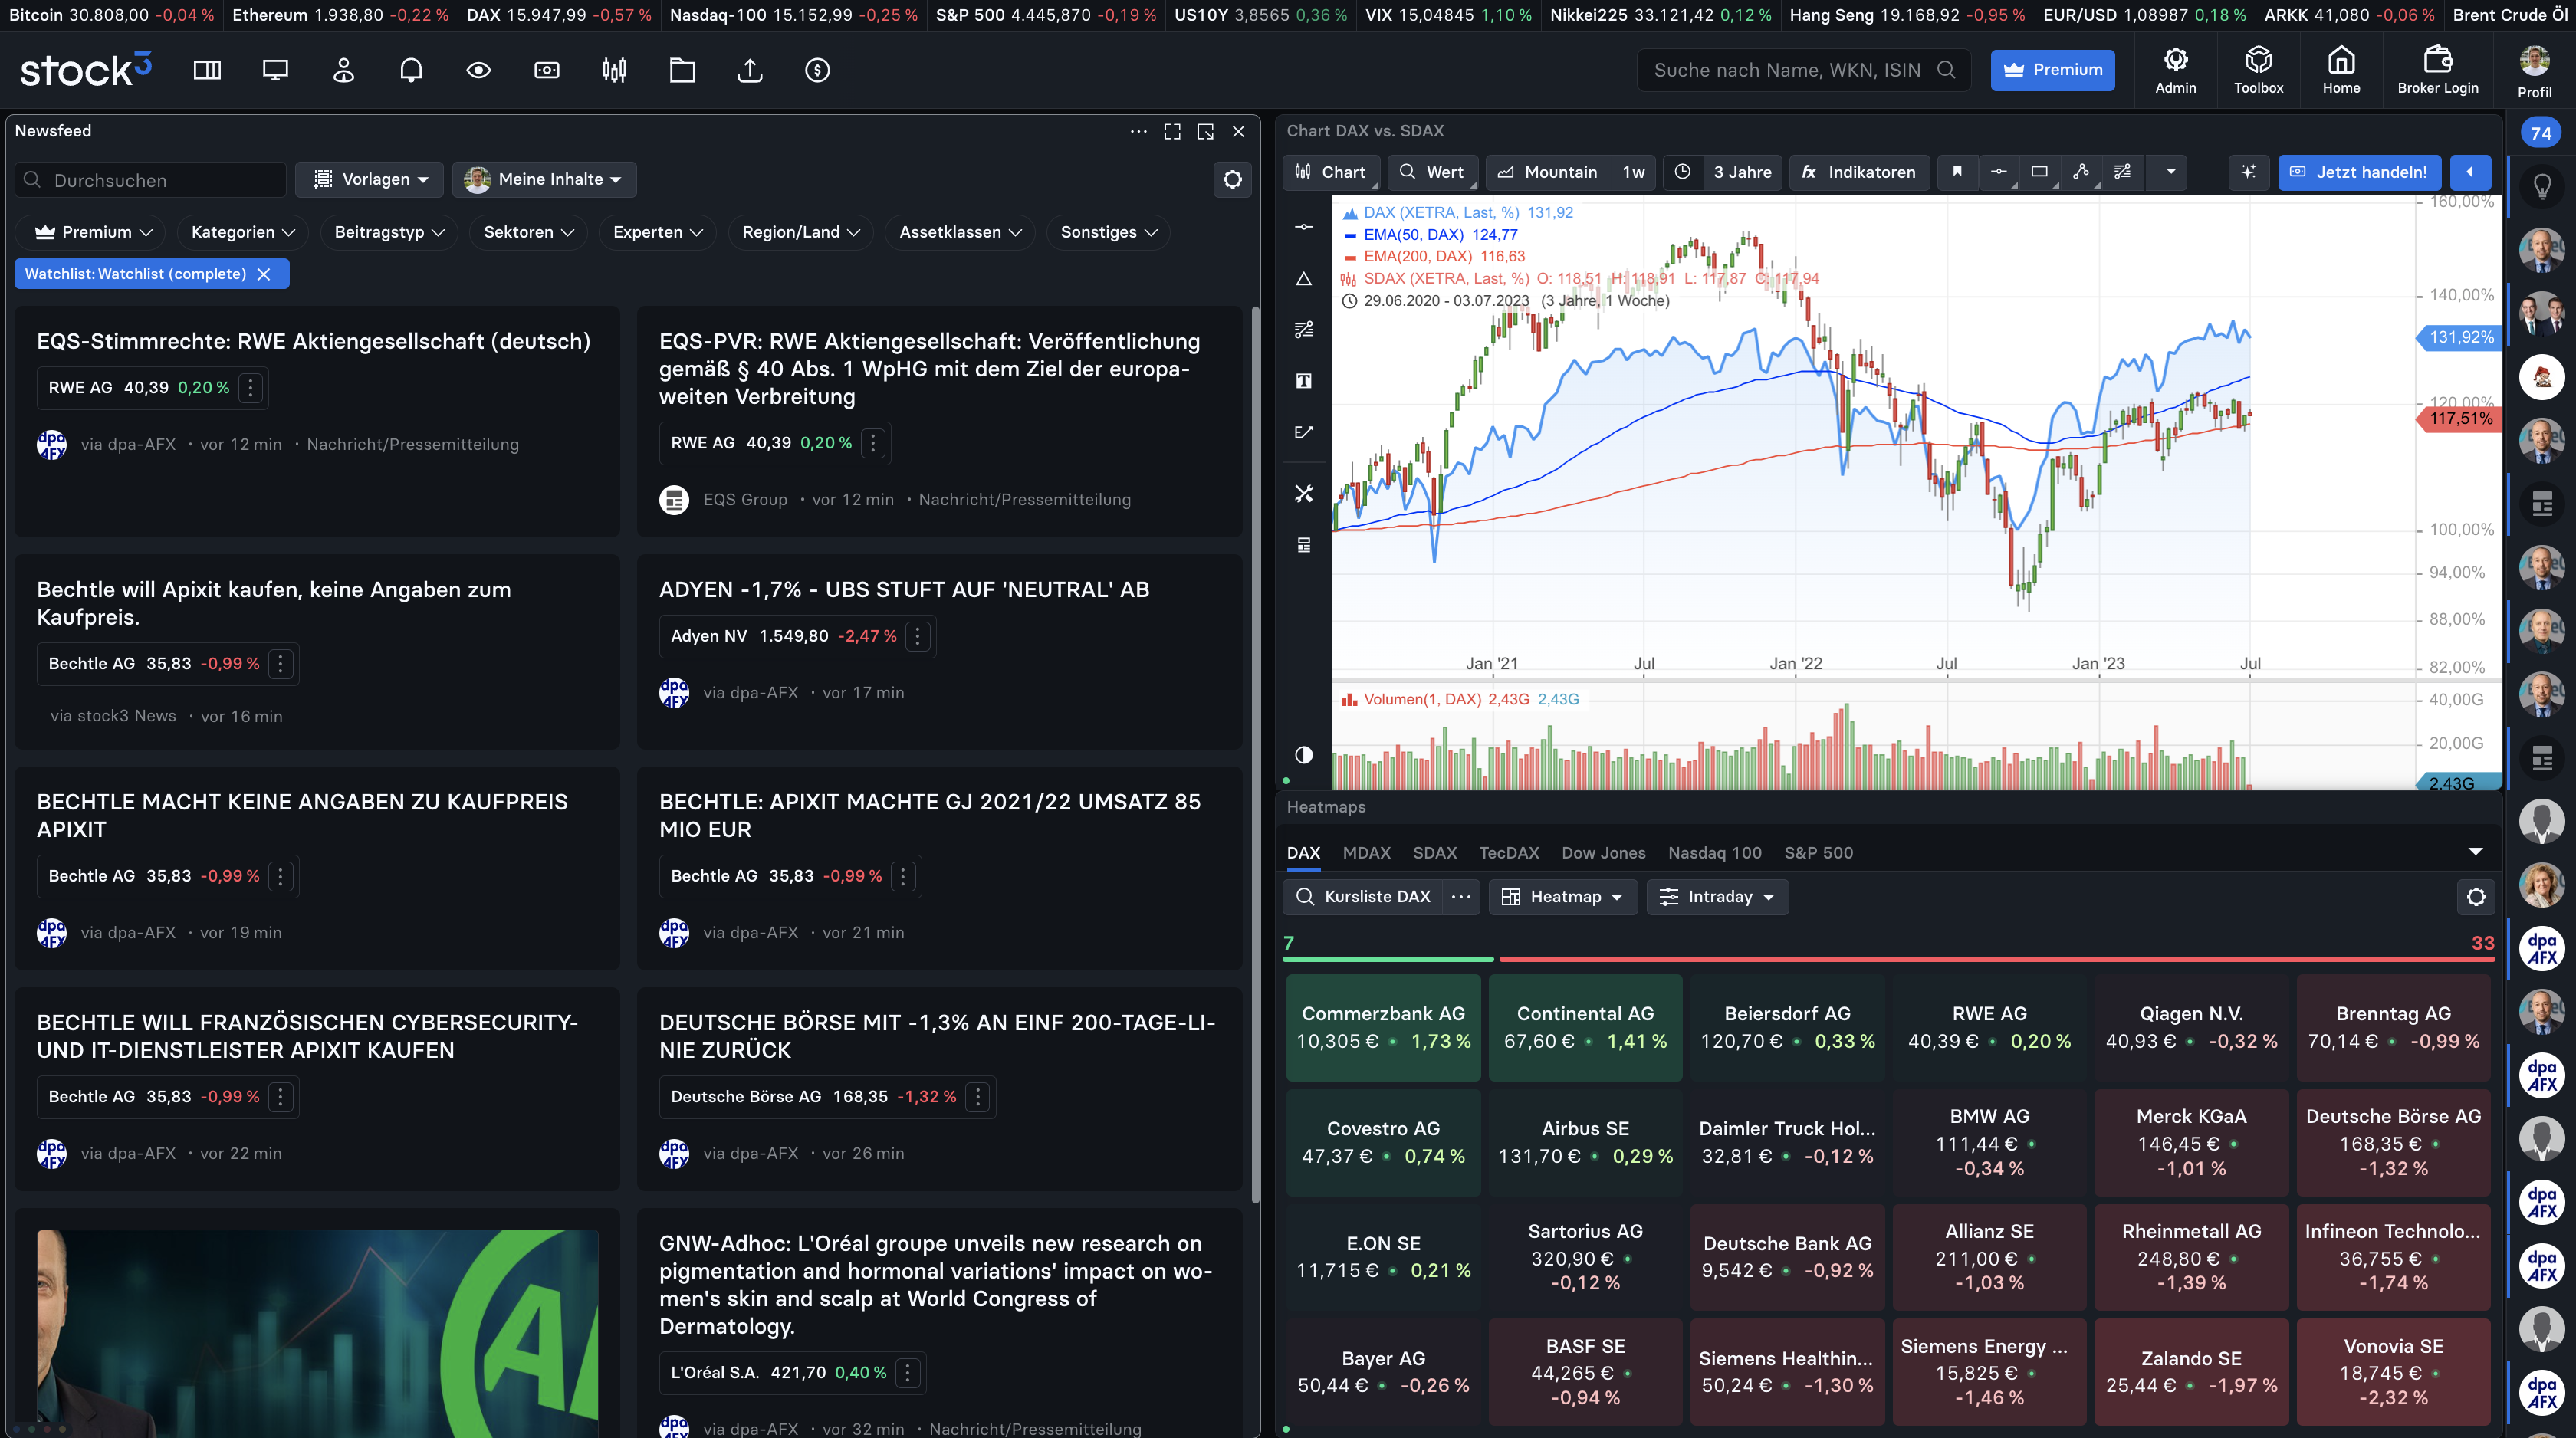This screenshot has height=1438, width=2576.
Task: Open Broker Login
Action: click(2438, 70)
